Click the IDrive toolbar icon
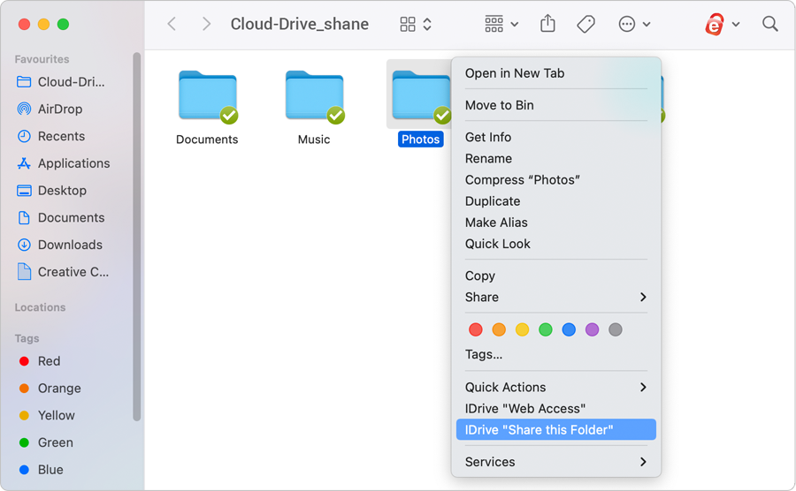Viewport: 796px width, 491px height. point(715,24)
